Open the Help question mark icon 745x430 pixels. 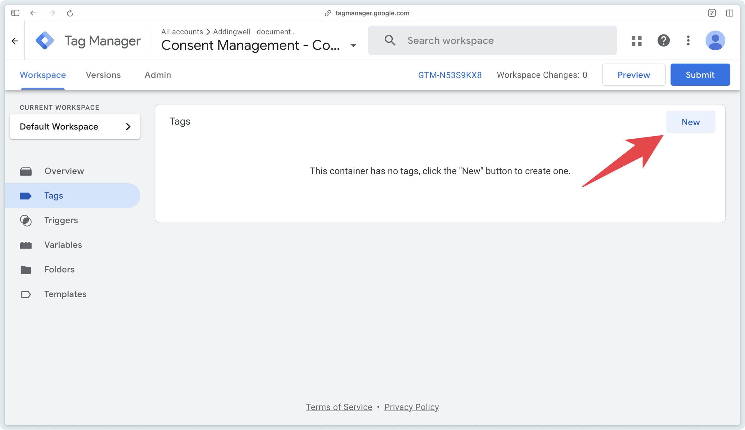(x=663, y=40)
